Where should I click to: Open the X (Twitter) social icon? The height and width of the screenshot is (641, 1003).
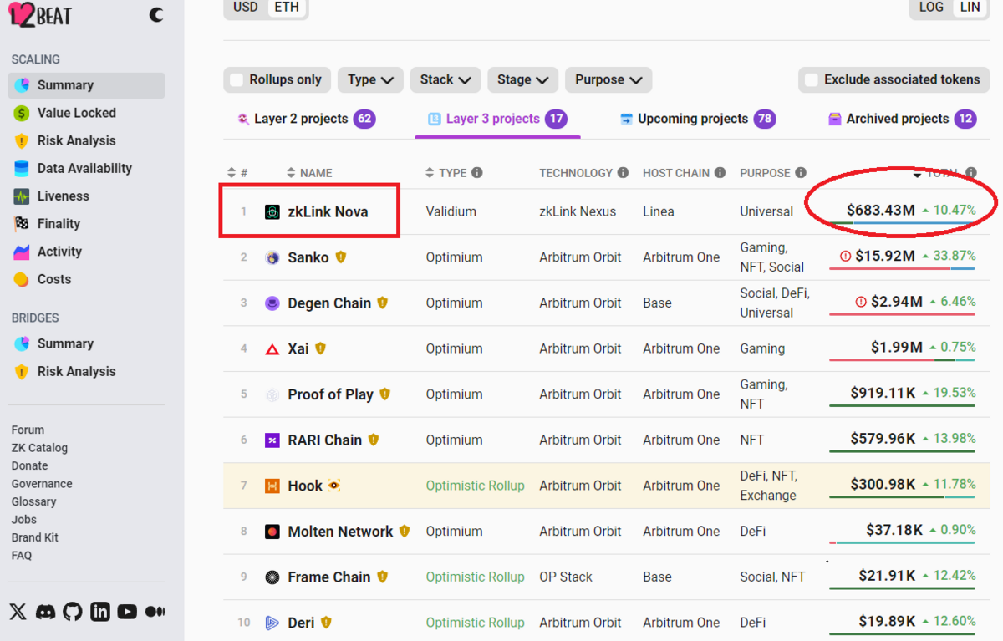18,612
